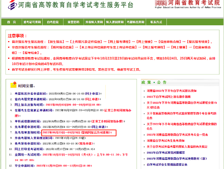The height and width of the screenshot is (169, 224).
Task: Open 2022年自学考试常见问题解答 link
Action: point(166,152)
